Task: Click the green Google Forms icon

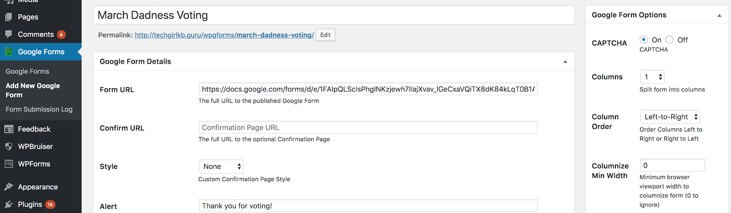Action: (x=9, y=52)
